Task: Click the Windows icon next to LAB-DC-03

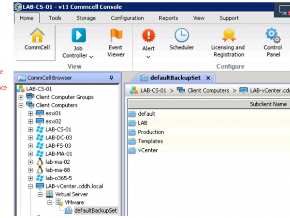Action: [40, 138]
